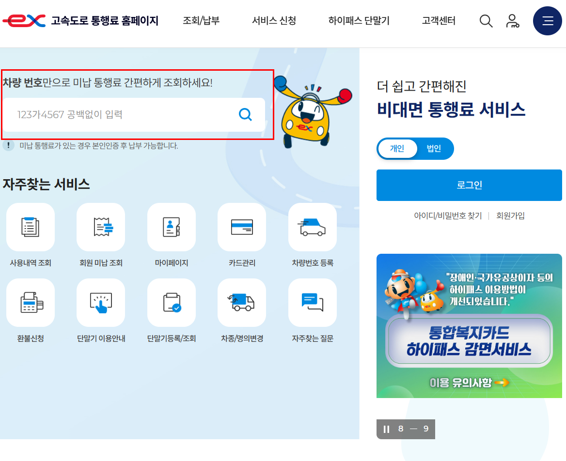Viewport: 566px width, 461px height.
Task: Pause the banner slideshow
Action: 386,429
